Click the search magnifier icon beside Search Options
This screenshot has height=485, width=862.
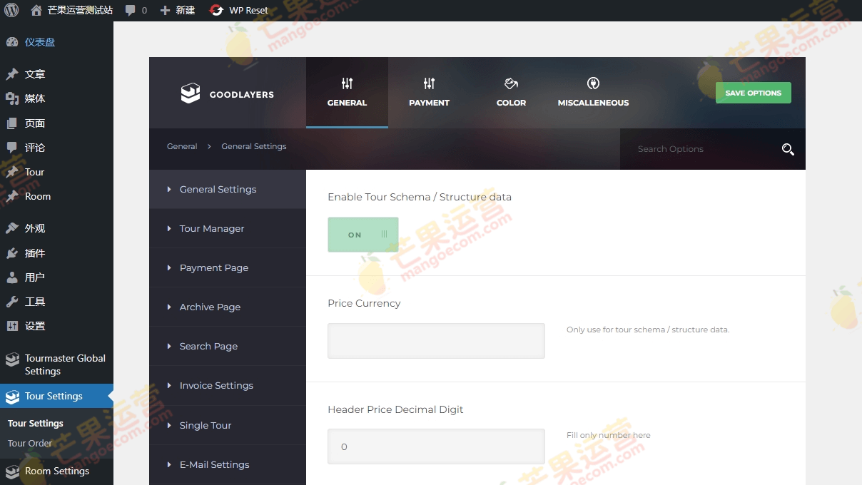(788, 149)
